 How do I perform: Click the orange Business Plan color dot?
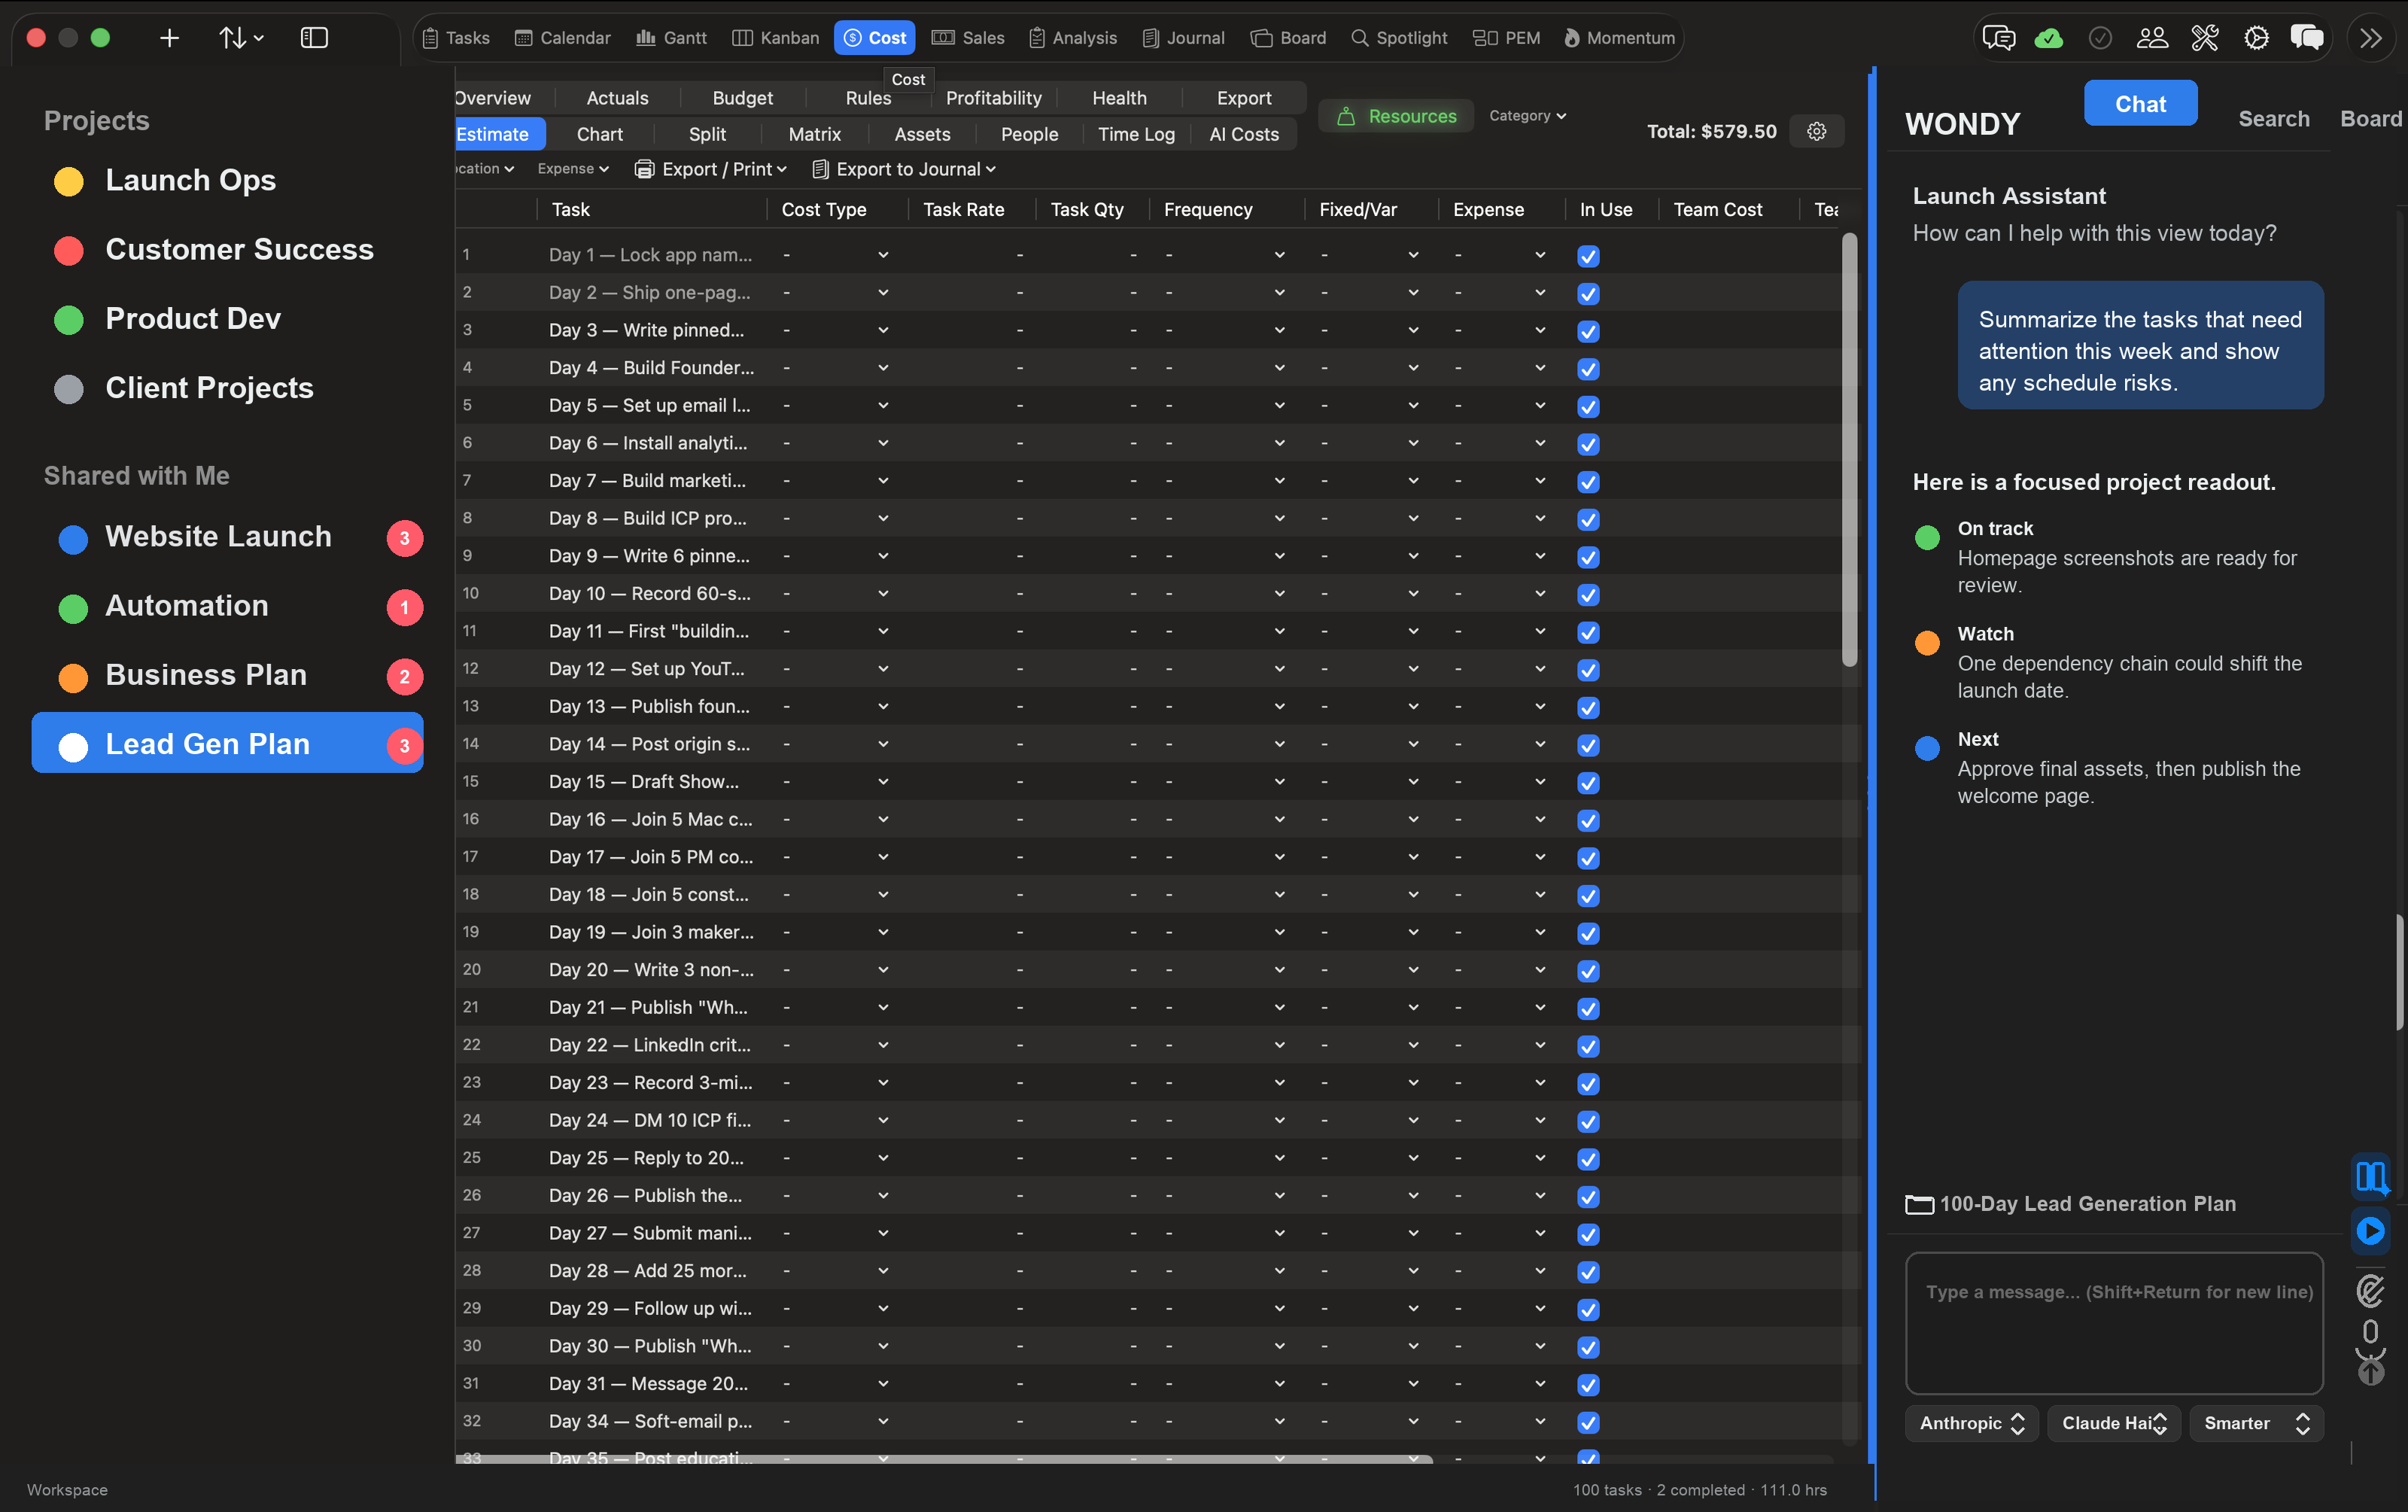pos(73,677)
